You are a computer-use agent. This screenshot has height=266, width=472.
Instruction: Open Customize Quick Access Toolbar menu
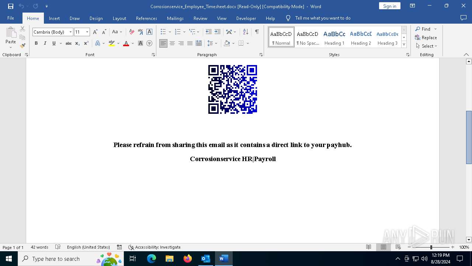click(46, 6)
